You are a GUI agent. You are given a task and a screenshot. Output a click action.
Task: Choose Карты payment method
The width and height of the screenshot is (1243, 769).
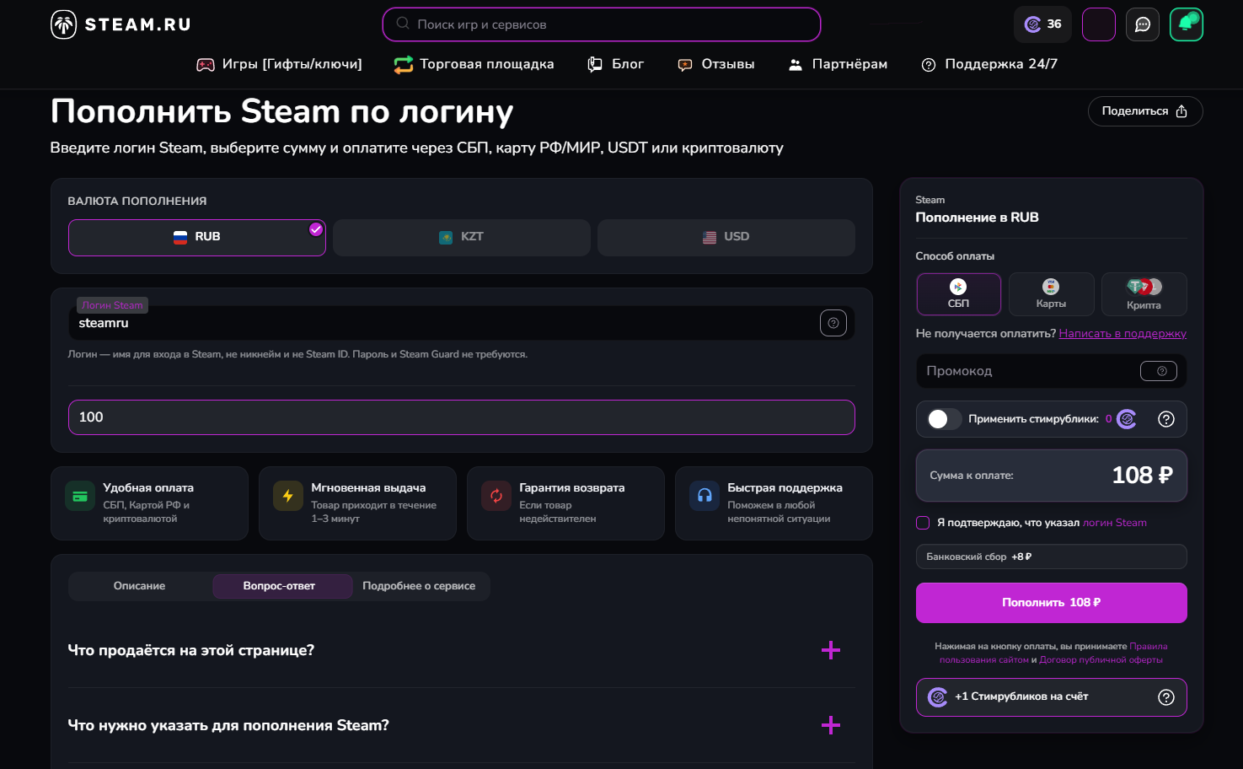[x=1052, y=294]
